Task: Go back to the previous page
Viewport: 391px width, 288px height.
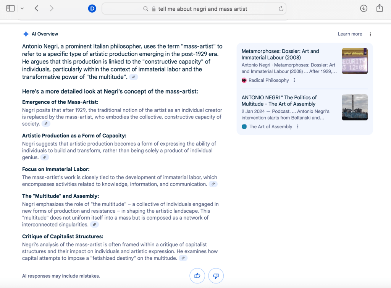Action: [x=37, y=8]
